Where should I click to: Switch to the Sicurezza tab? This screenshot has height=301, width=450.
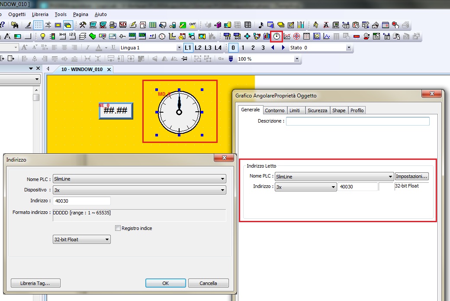click(318, 110)
